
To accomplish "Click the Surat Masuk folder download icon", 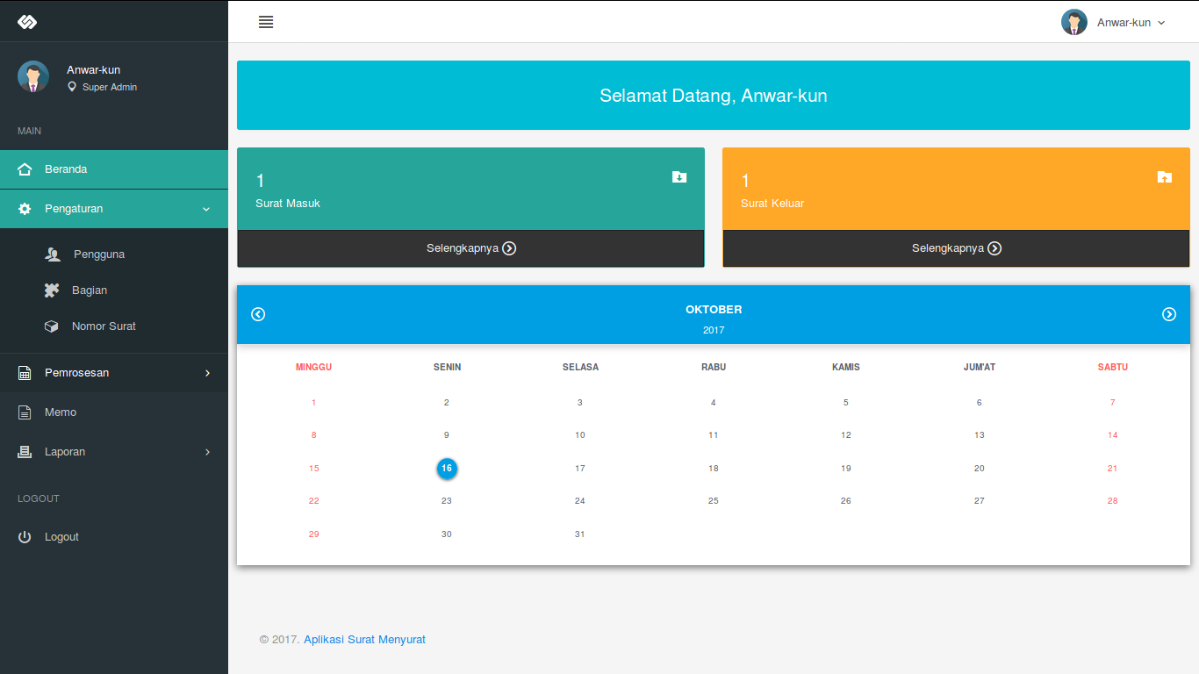I will coord(679,177).
